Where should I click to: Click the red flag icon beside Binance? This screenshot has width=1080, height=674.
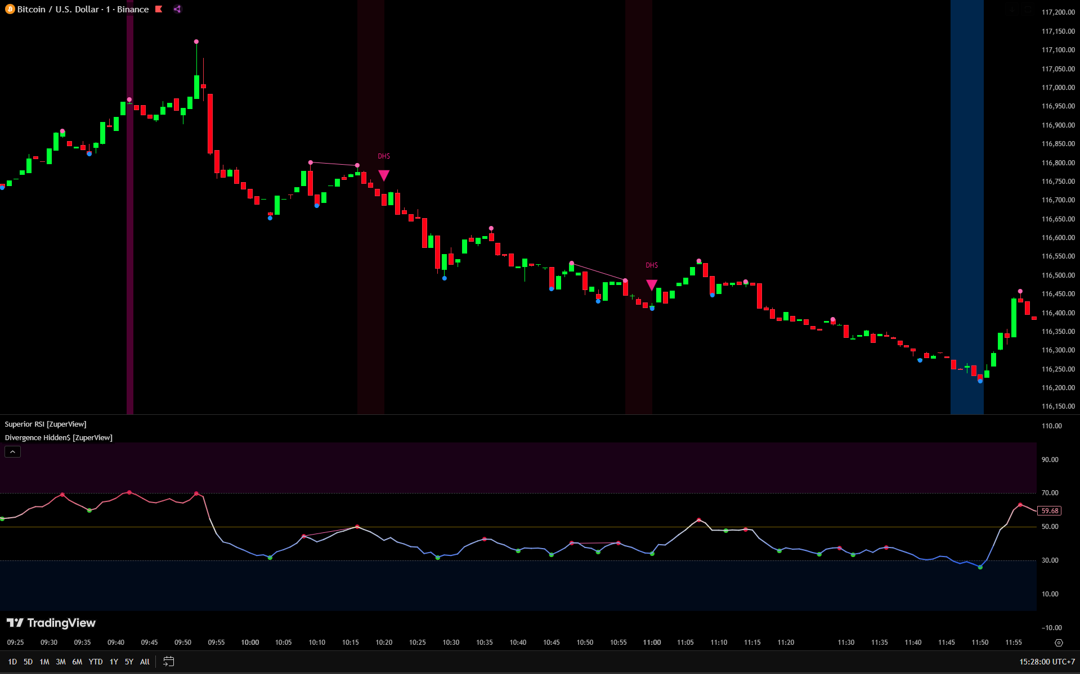(x=159, y=9)
